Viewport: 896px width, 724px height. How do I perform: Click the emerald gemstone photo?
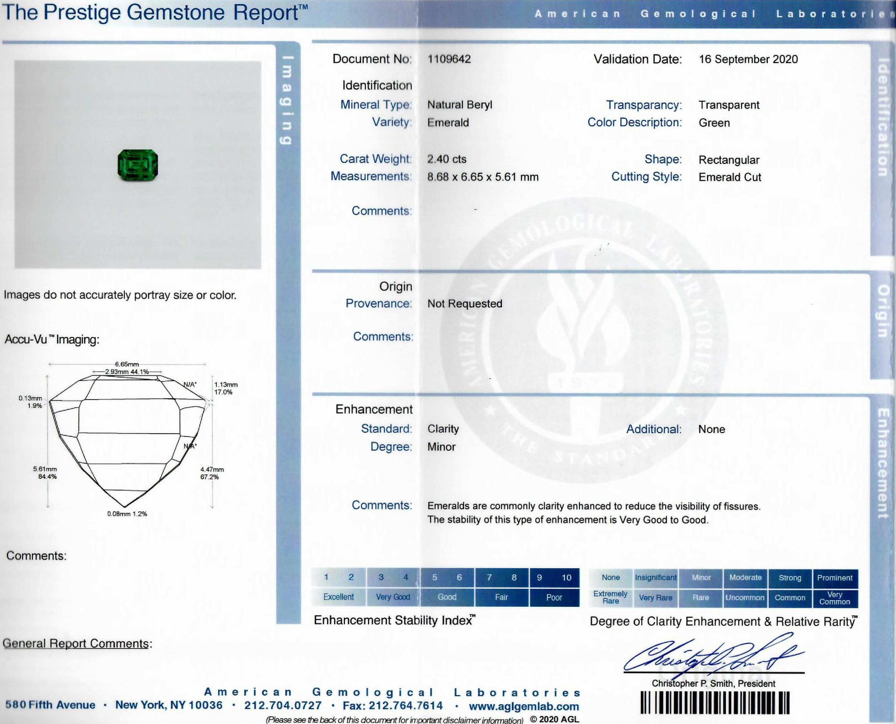[x=138, y=165]
